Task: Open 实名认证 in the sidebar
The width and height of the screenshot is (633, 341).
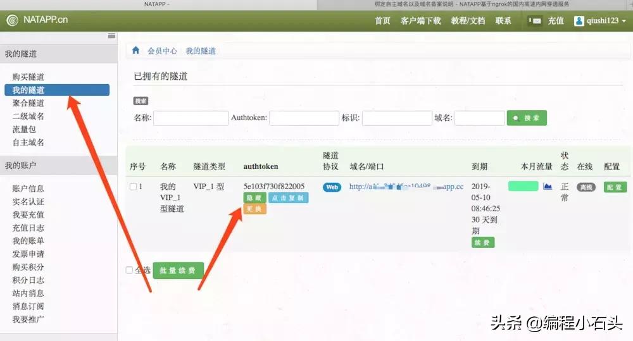Action: [x=28, y=201]
